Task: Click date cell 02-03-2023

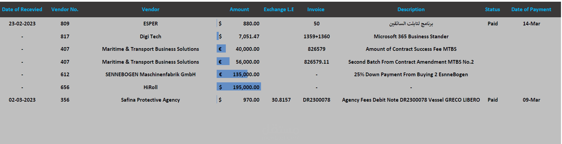Action: 22,100
